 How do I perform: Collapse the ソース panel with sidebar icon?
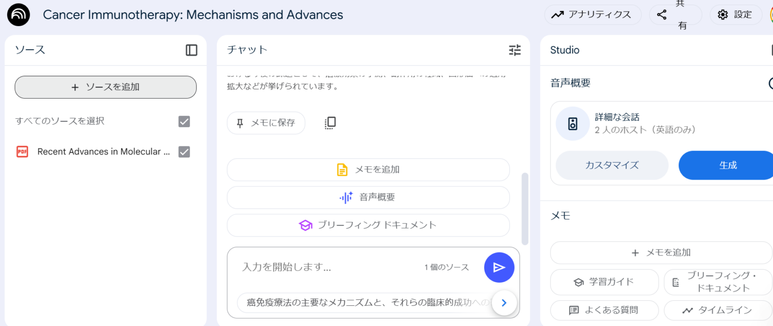pyautogui.click(x=191, y=50)
